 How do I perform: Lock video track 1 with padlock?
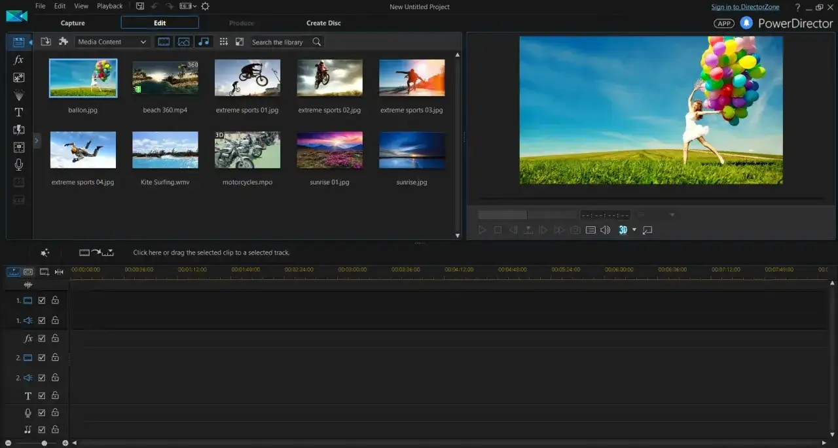tap(55, 301)
